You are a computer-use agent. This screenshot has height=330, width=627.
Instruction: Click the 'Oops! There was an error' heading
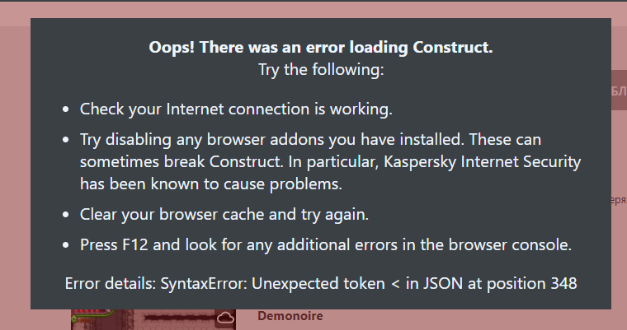[x=321, y=47]
